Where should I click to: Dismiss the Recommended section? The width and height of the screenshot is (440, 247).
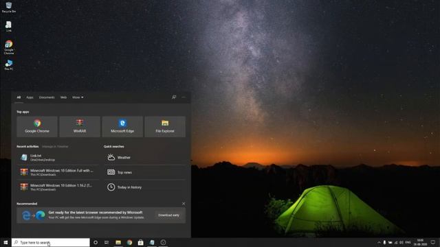(x=184, y=204)
